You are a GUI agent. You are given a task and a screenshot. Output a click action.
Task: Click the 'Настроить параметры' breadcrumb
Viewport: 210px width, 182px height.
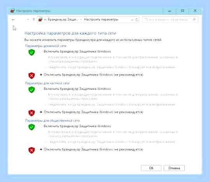point(101,19)
